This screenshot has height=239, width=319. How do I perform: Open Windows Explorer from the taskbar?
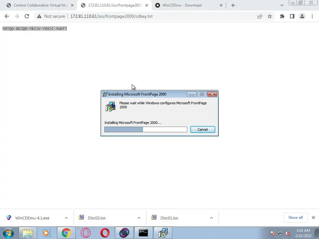pyautogui.click(x=28, y=233)
